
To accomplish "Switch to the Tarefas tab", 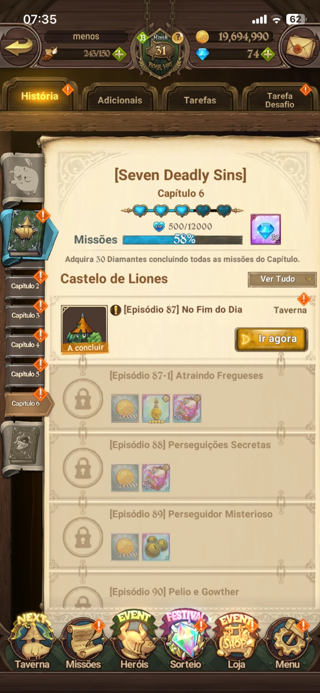I will click(x=200, y=99).
